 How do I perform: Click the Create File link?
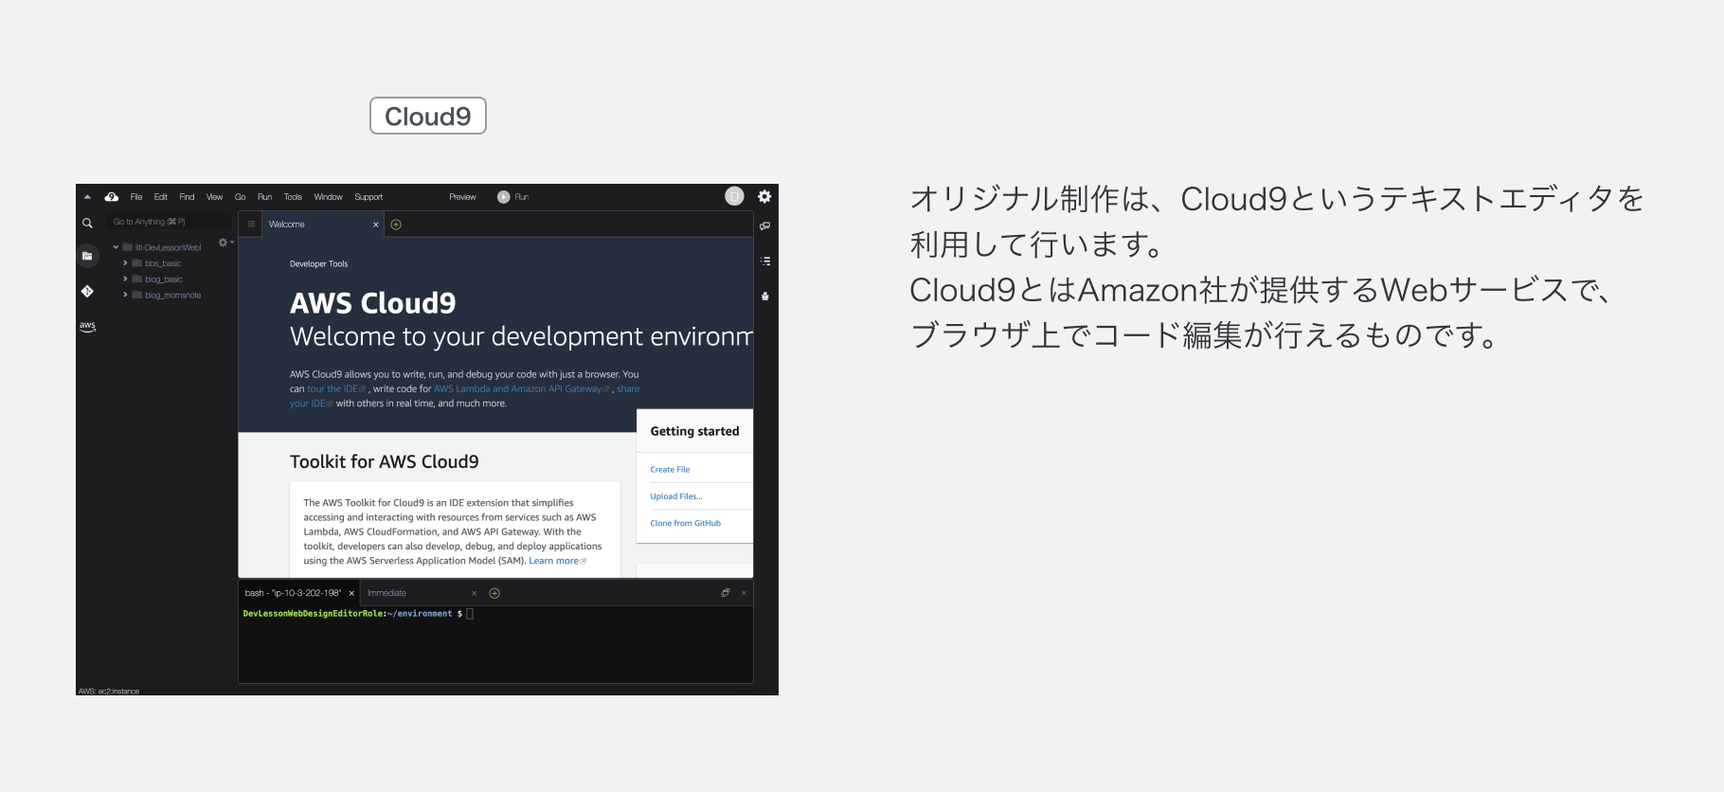pyautogui.click(x=670, y=470)
